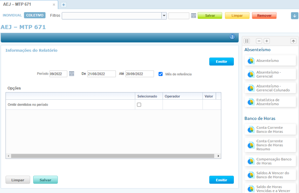Open the calendar picker beside Período
Image resolution: width=299 pixels, height=193 pixels.
72,74
